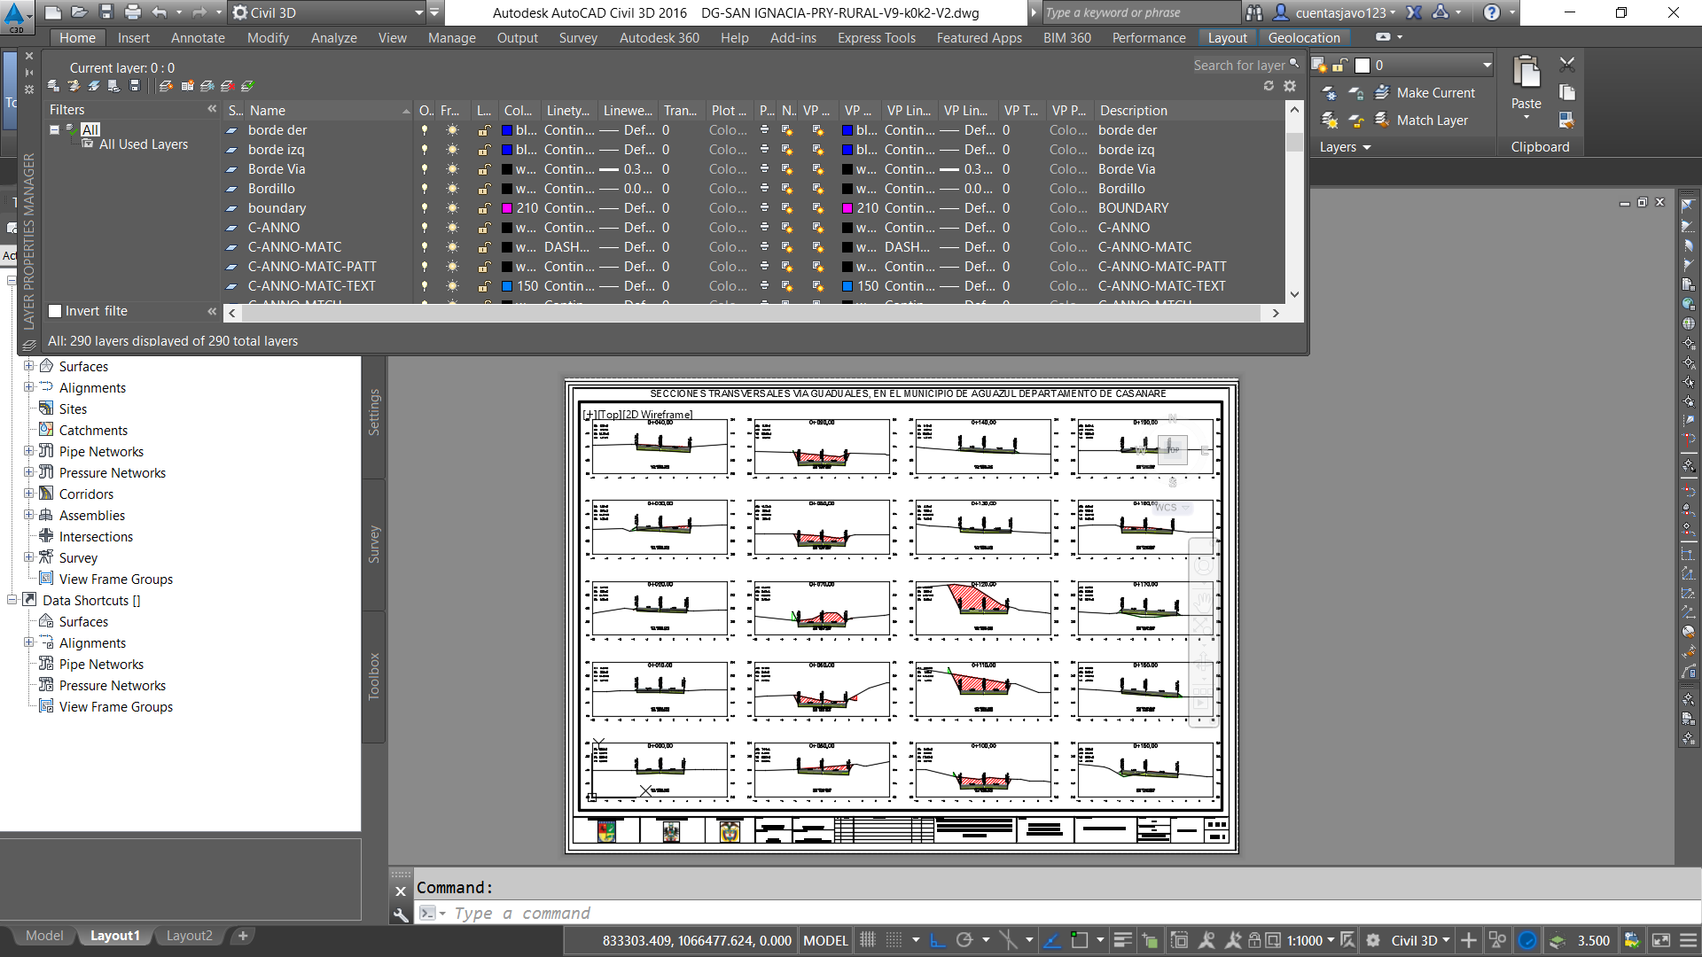This screenshot has width=1702, height=957.
Task: Select the boundary layer magenta color swatch
Action: coord(505,208)
